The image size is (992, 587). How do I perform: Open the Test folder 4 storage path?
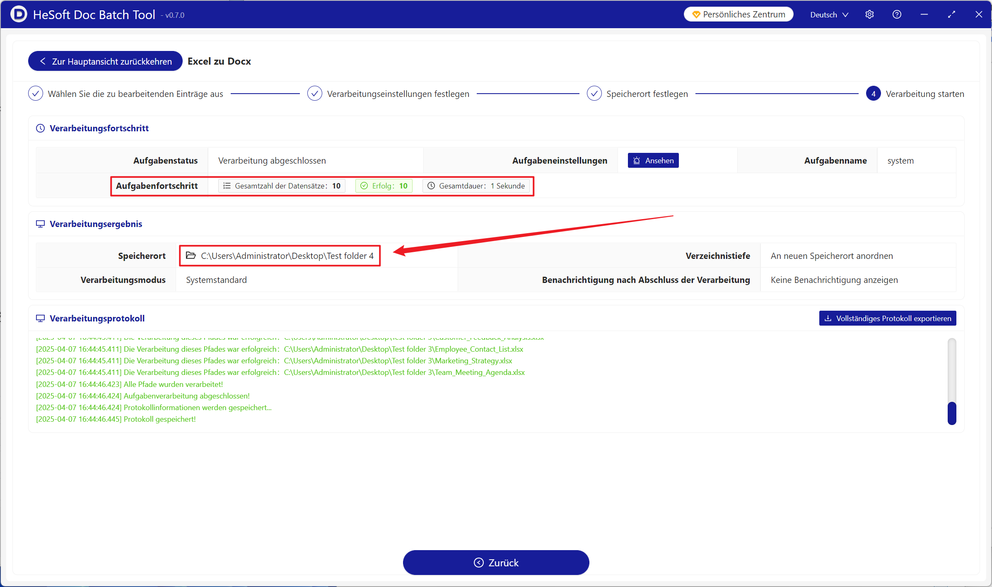pyautogui.click(x=287, y=256)
